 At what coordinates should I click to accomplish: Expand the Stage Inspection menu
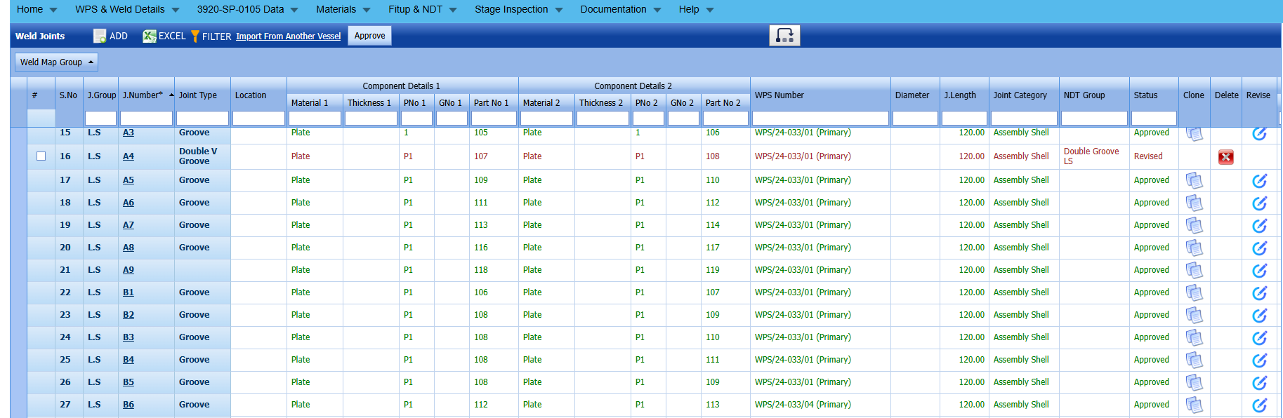[x=518, y=10]
